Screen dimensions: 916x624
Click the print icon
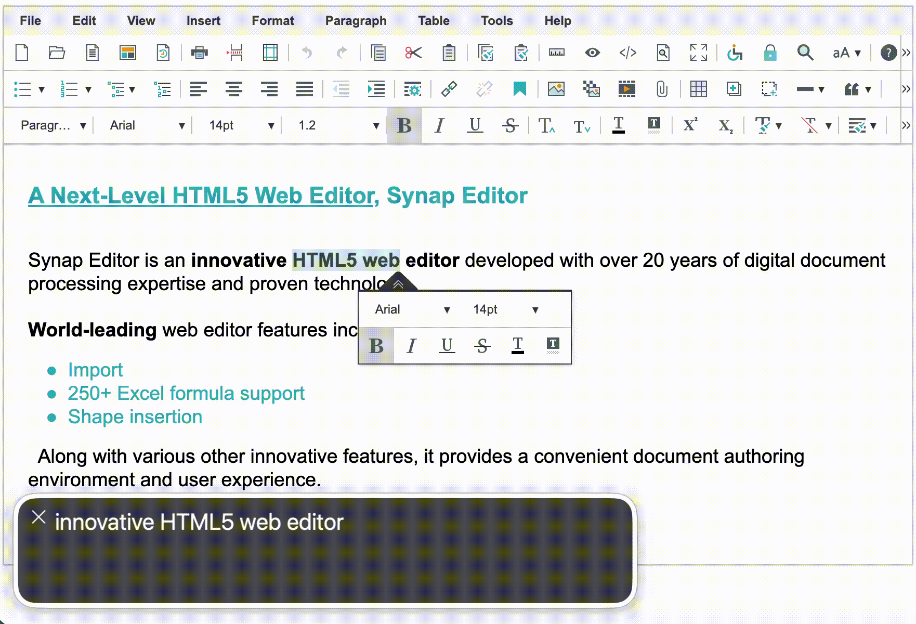click(x=199, y=53)
